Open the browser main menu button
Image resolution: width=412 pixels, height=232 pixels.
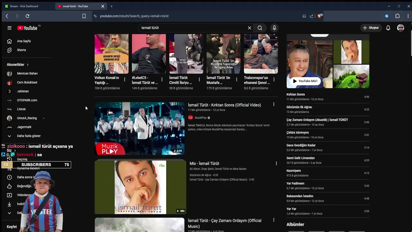pos(408,16)
